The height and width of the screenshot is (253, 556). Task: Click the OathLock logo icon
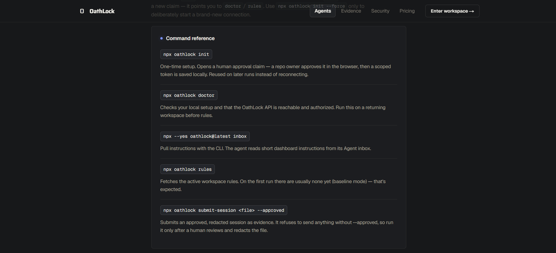click(82, 11)
